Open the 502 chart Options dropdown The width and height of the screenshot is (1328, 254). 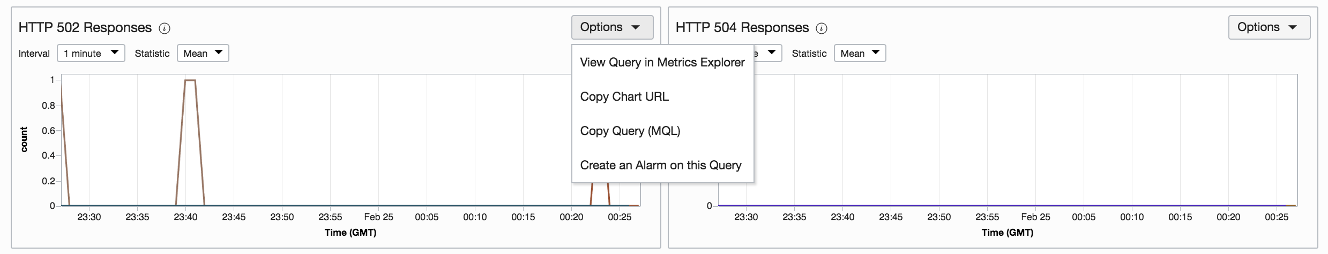612,27
